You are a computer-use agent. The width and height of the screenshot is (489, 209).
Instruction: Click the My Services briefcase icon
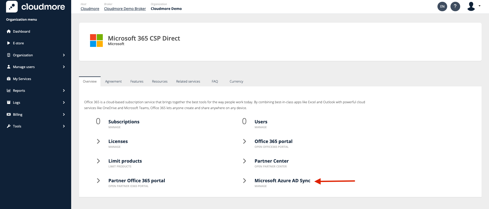[9, 79]
